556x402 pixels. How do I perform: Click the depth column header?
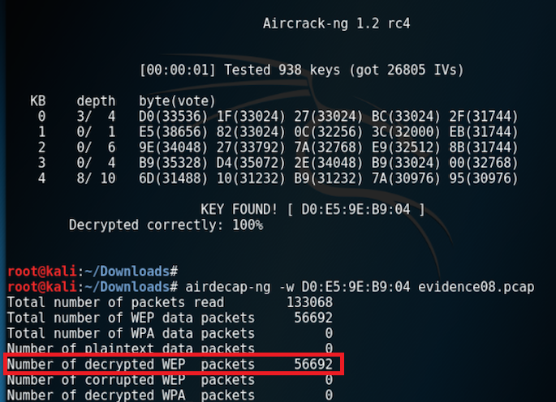[x=96, y=101]
